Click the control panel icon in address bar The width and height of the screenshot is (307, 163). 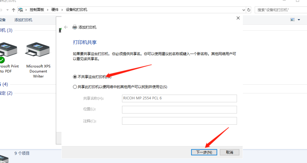(x=21, y=10)
